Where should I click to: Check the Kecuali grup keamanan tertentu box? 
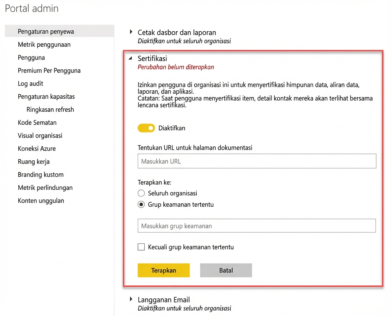141,247
